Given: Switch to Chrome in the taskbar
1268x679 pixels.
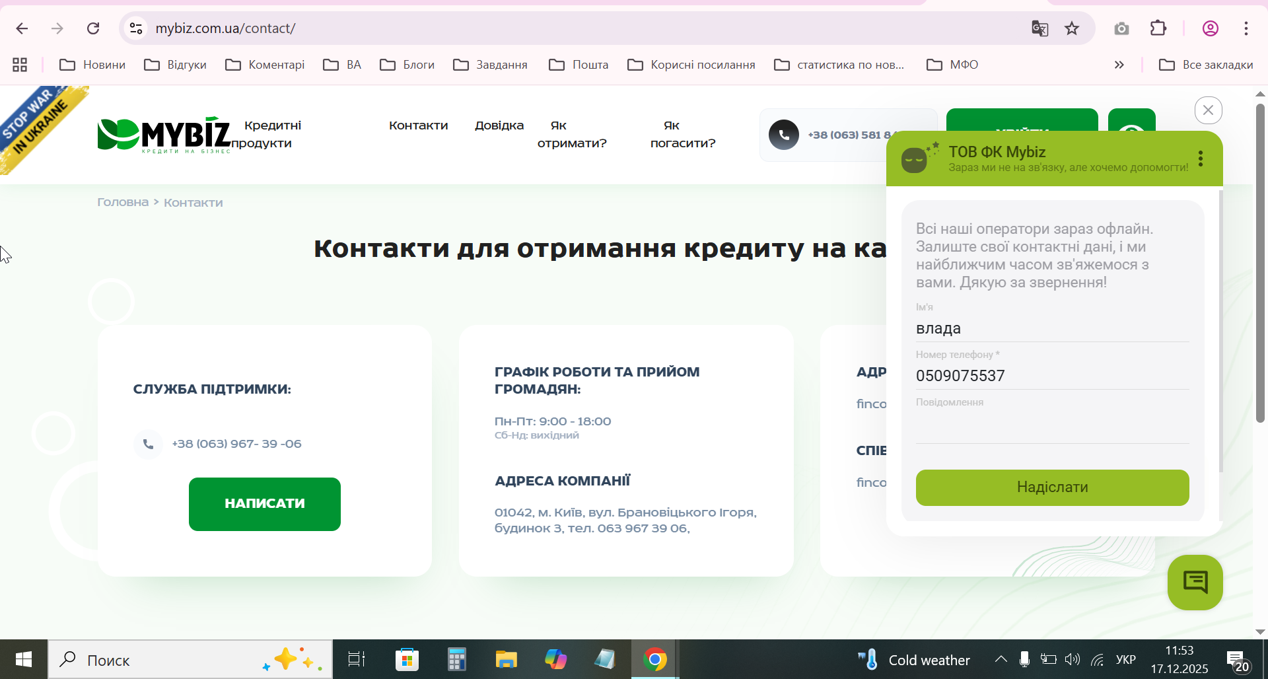Looking at the screenshot, I should click(x=655, y=659).
